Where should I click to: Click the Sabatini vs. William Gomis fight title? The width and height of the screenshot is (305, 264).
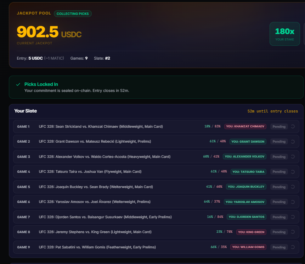[x=97, y=247]
